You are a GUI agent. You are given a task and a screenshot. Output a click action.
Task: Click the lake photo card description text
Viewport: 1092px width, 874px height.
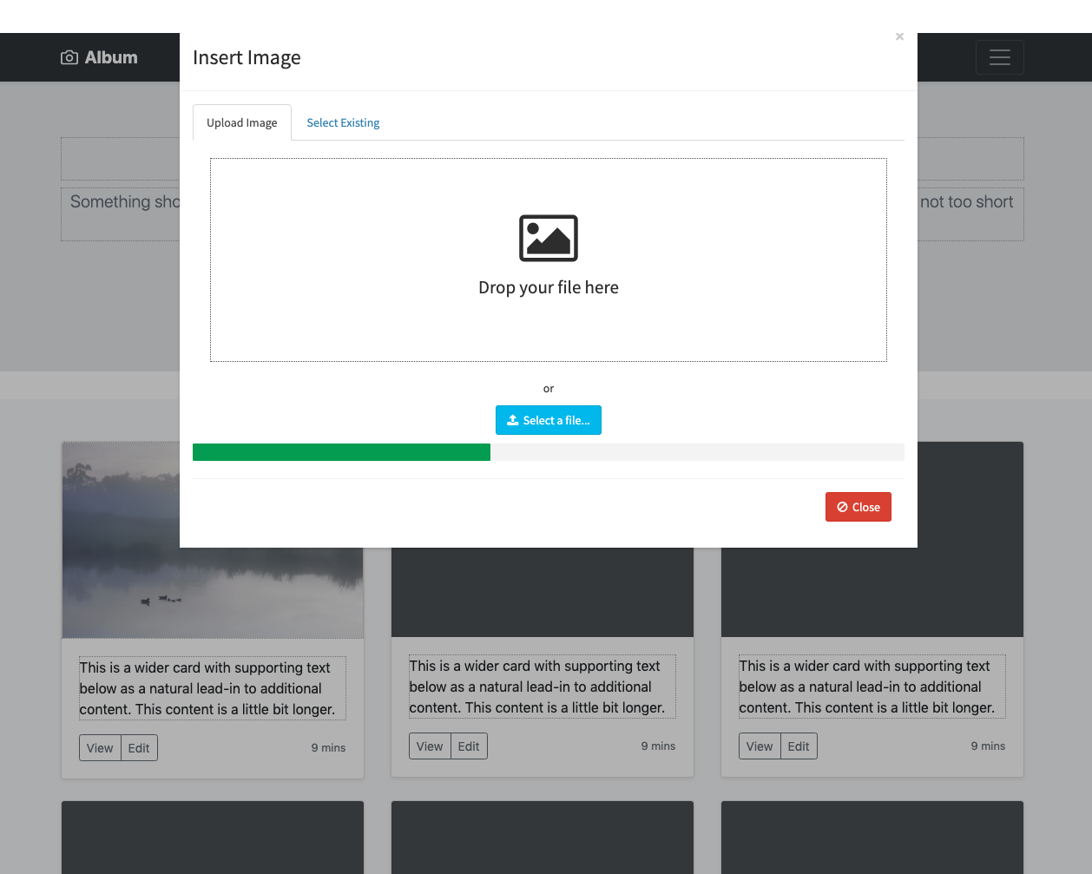(213, 688)
